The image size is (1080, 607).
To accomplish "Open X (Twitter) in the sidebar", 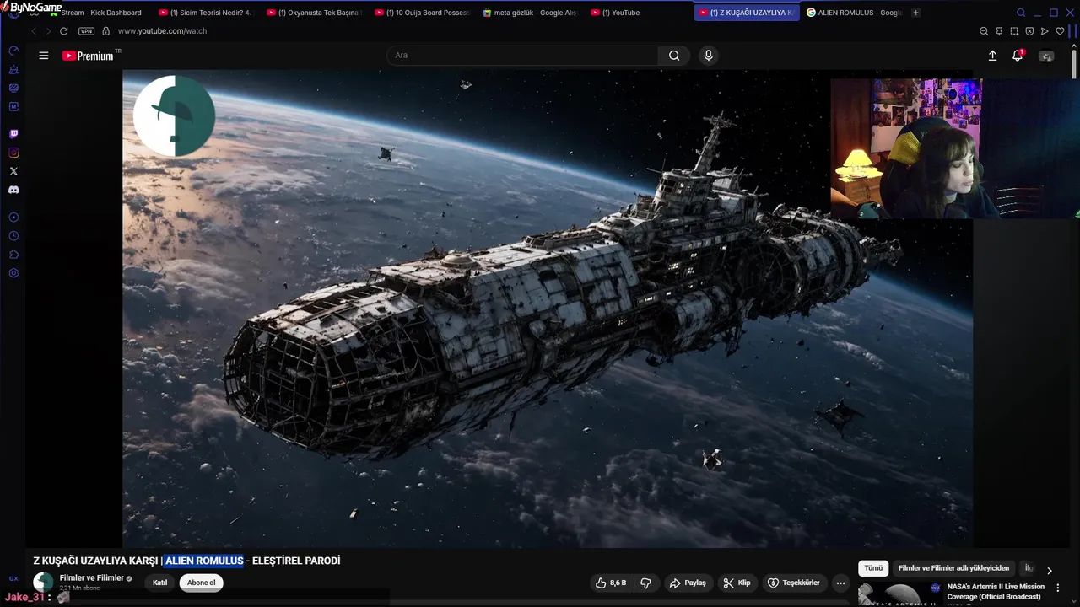I will click(13, 171).
